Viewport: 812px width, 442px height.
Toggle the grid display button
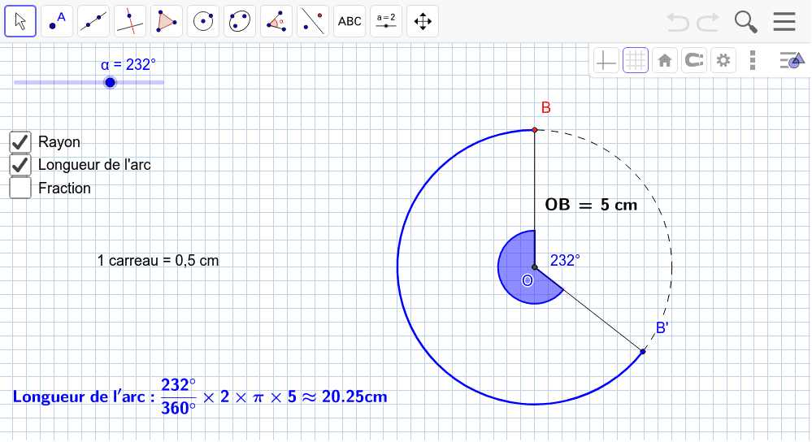coord(635,60)
